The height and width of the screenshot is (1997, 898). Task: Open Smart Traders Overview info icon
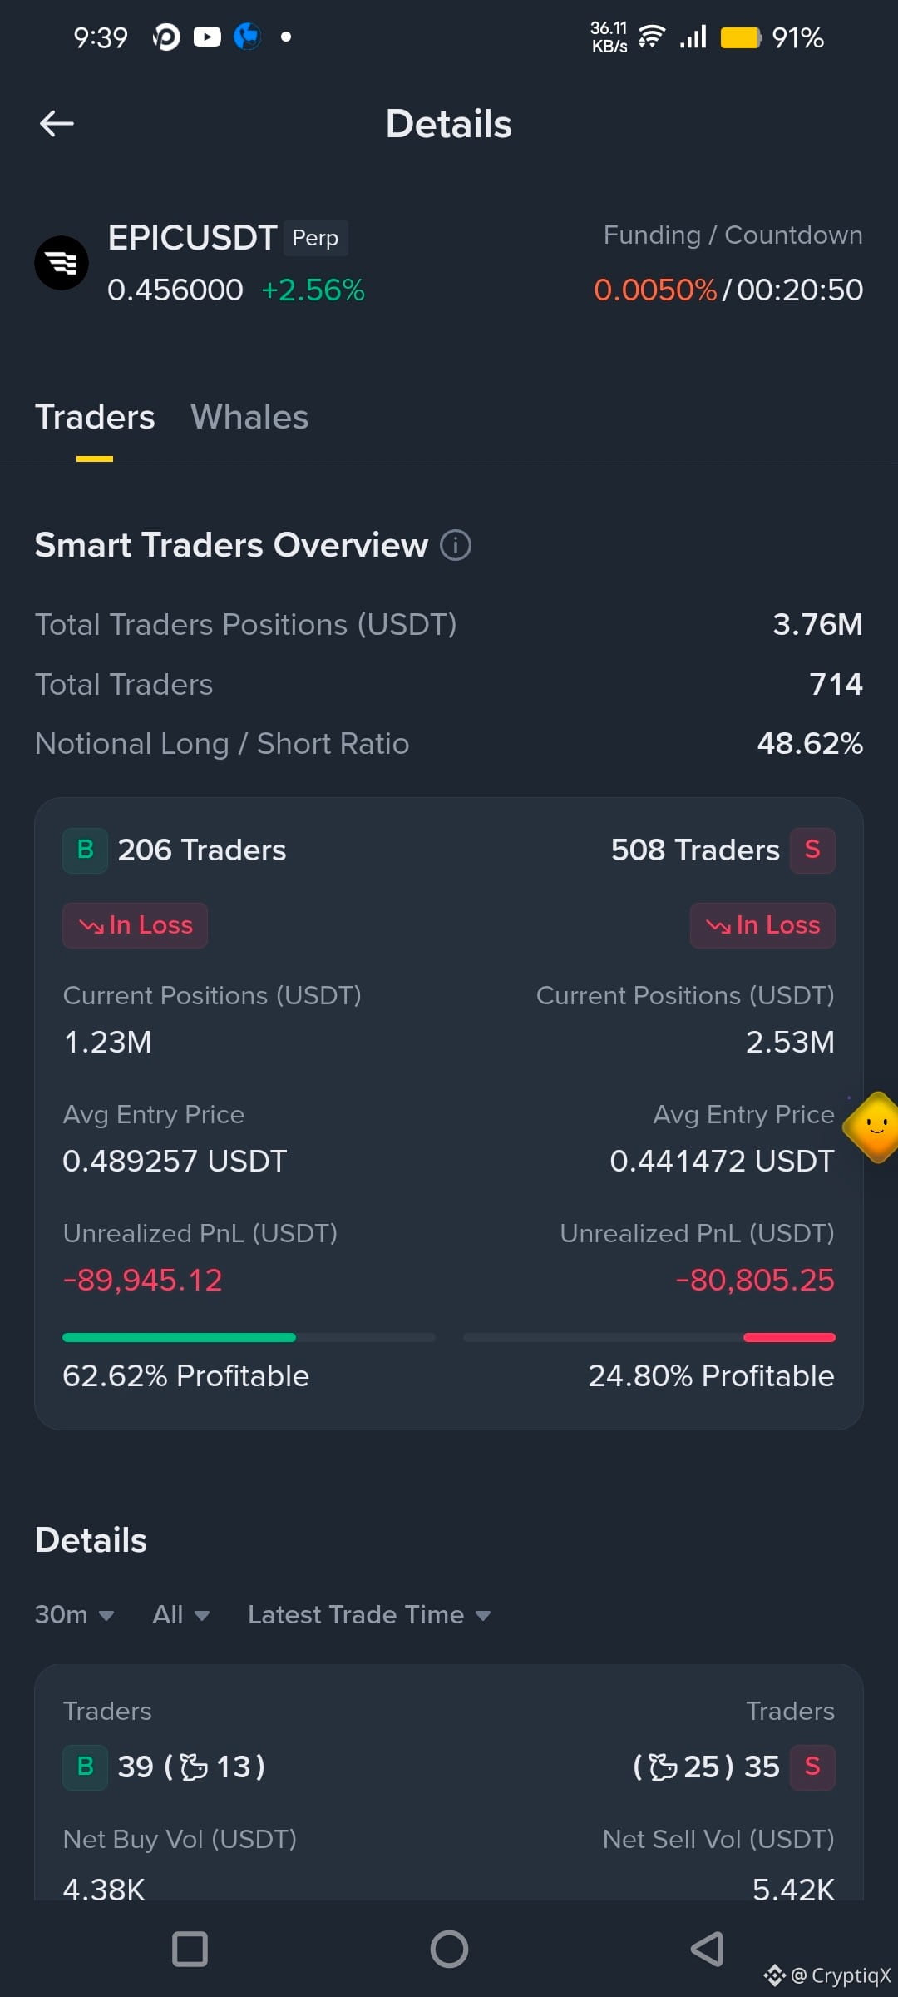(x=456, y=546)
